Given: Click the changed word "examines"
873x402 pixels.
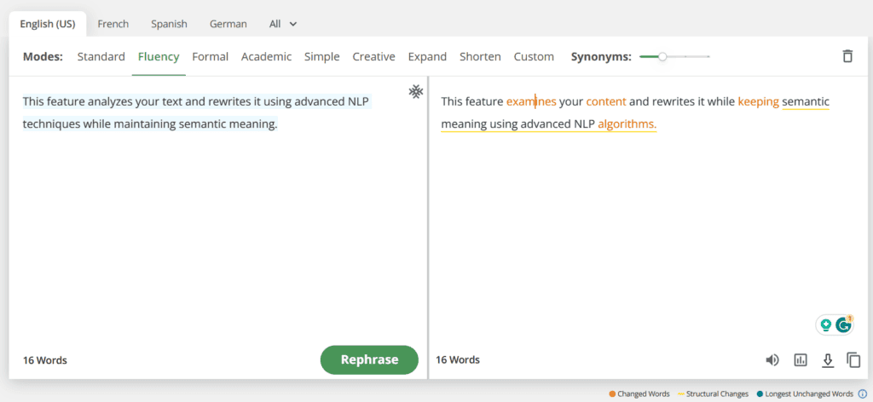Looking at the screenshot, I should pyautogui.click(x=530, y=101).
